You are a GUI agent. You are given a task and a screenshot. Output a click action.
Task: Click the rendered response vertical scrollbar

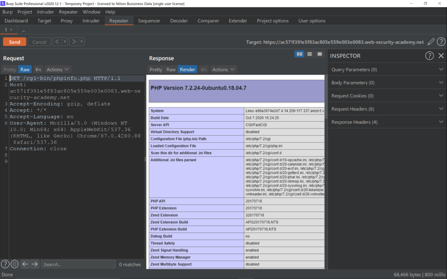[326, 97]
